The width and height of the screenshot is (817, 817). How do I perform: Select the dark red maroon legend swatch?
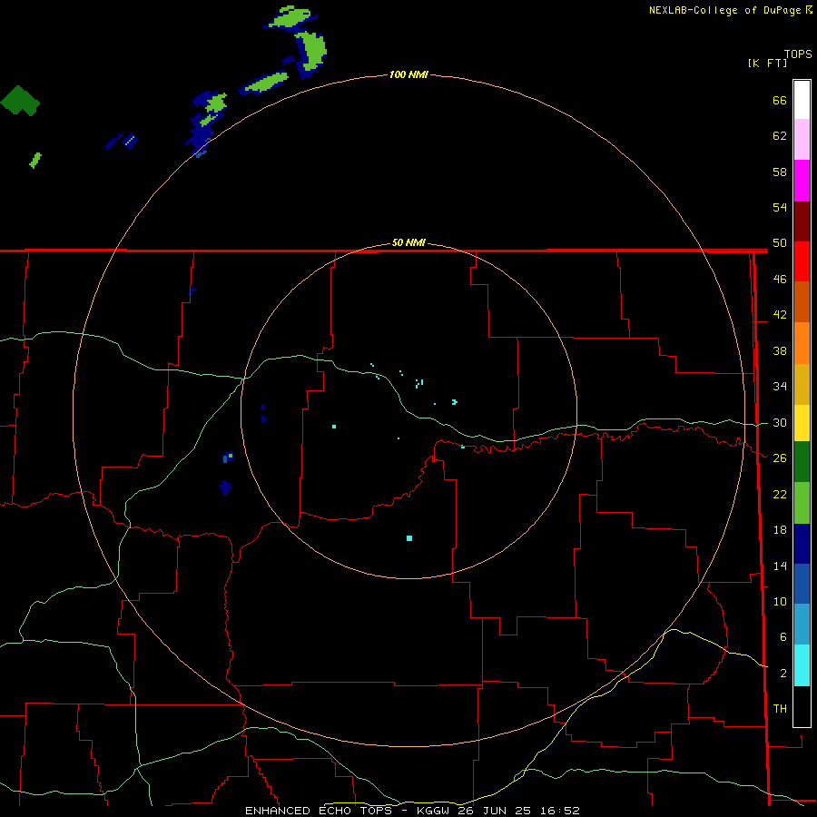click(802, 222)
